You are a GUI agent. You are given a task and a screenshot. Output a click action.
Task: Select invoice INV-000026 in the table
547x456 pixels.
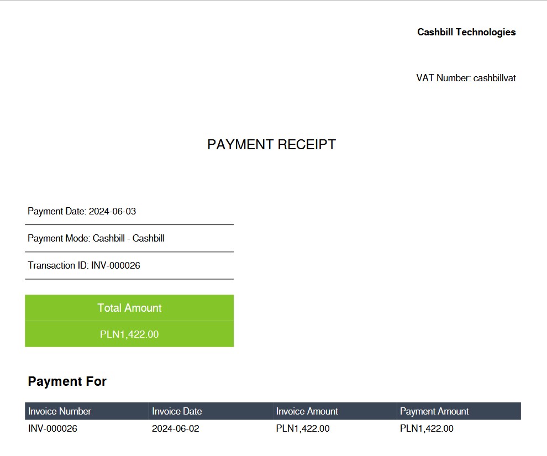[x=52, y=428]
